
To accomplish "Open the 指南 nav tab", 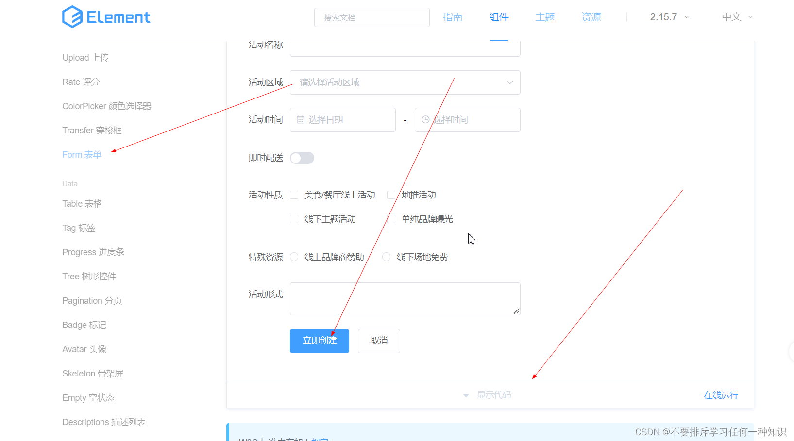I will pos(453,17).
